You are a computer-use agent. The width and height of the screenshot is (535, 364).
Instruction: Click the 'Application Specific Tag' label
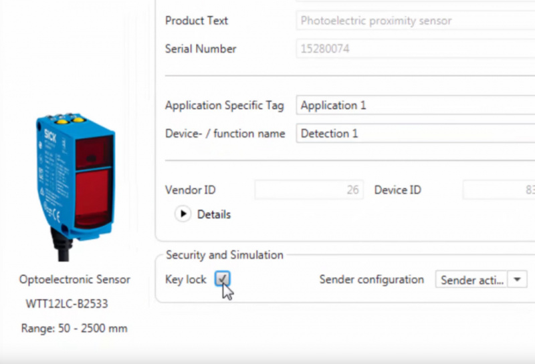click(x=224, y=106)
